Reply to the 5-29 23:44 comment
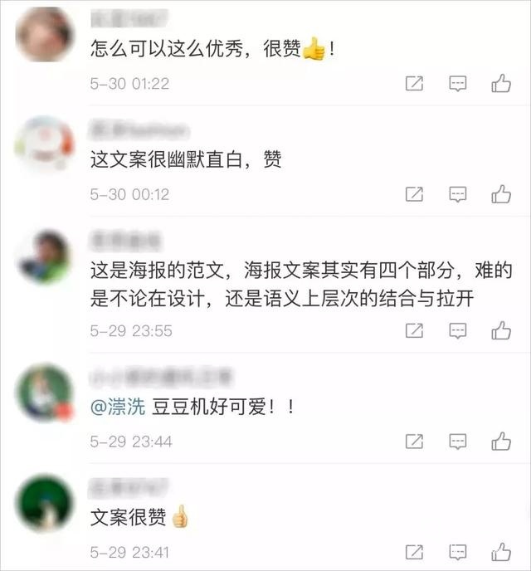The height and width of the screenshot is (571, 531). (457, 442)
